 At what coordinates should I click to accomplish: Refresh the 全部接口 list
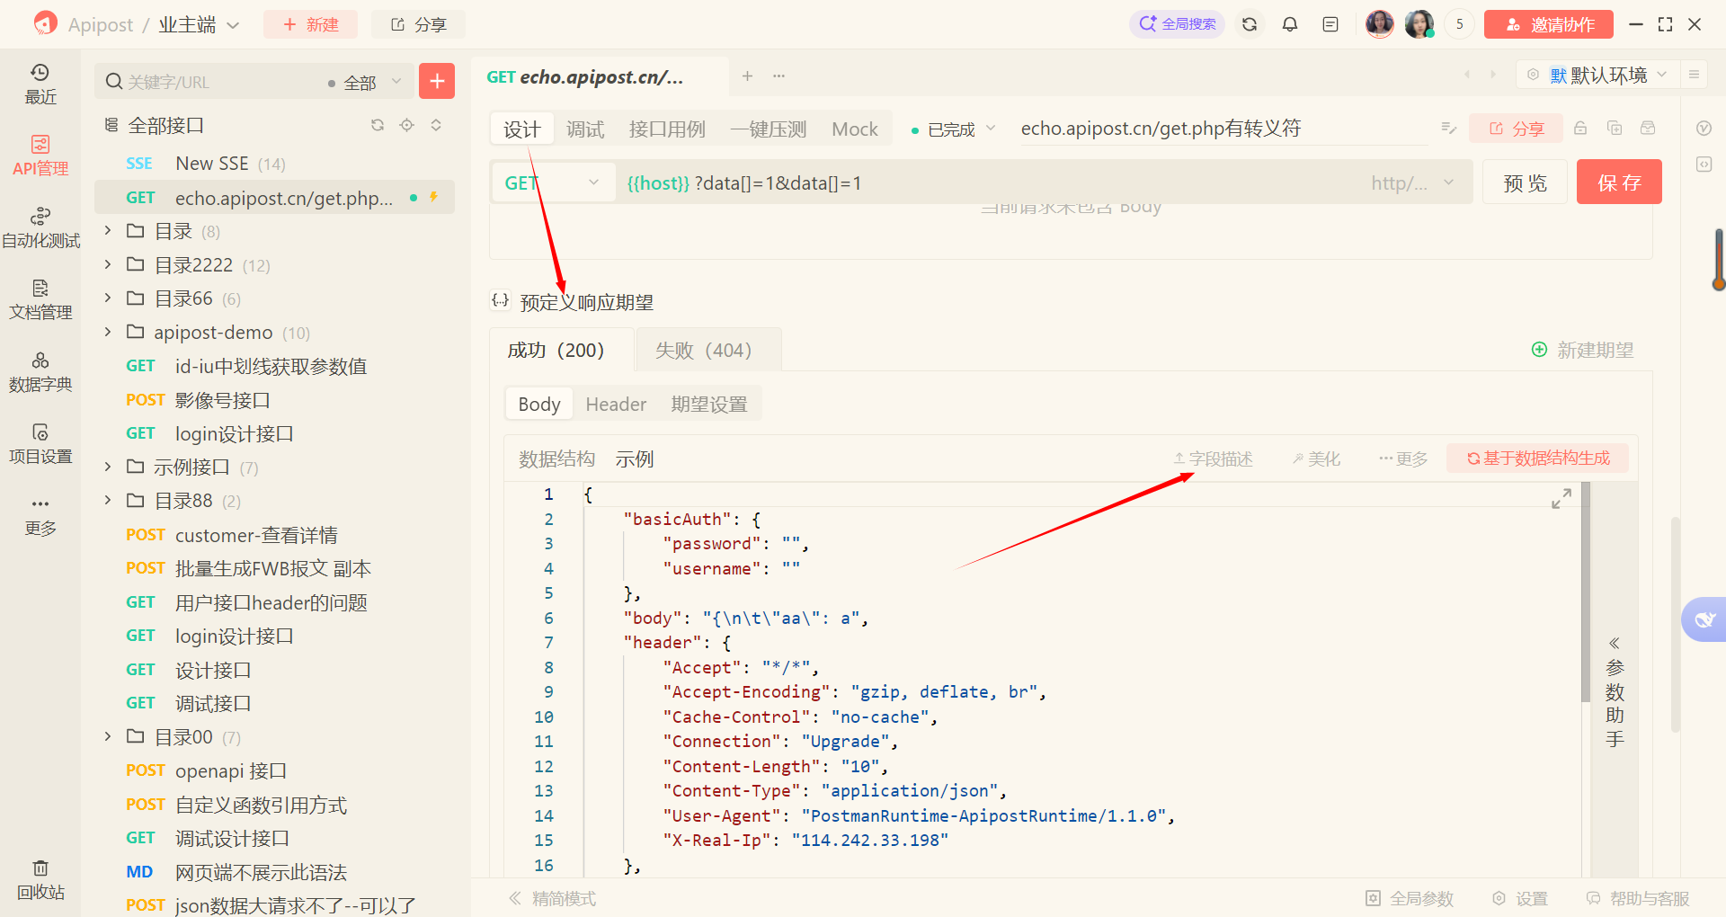click(x=378, y=125)
